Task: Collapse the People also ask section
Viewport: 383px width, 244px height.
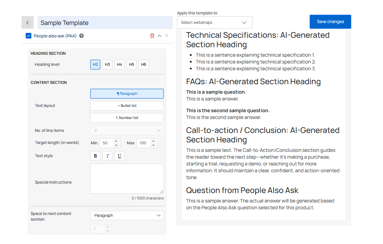Action: point(160,36)
